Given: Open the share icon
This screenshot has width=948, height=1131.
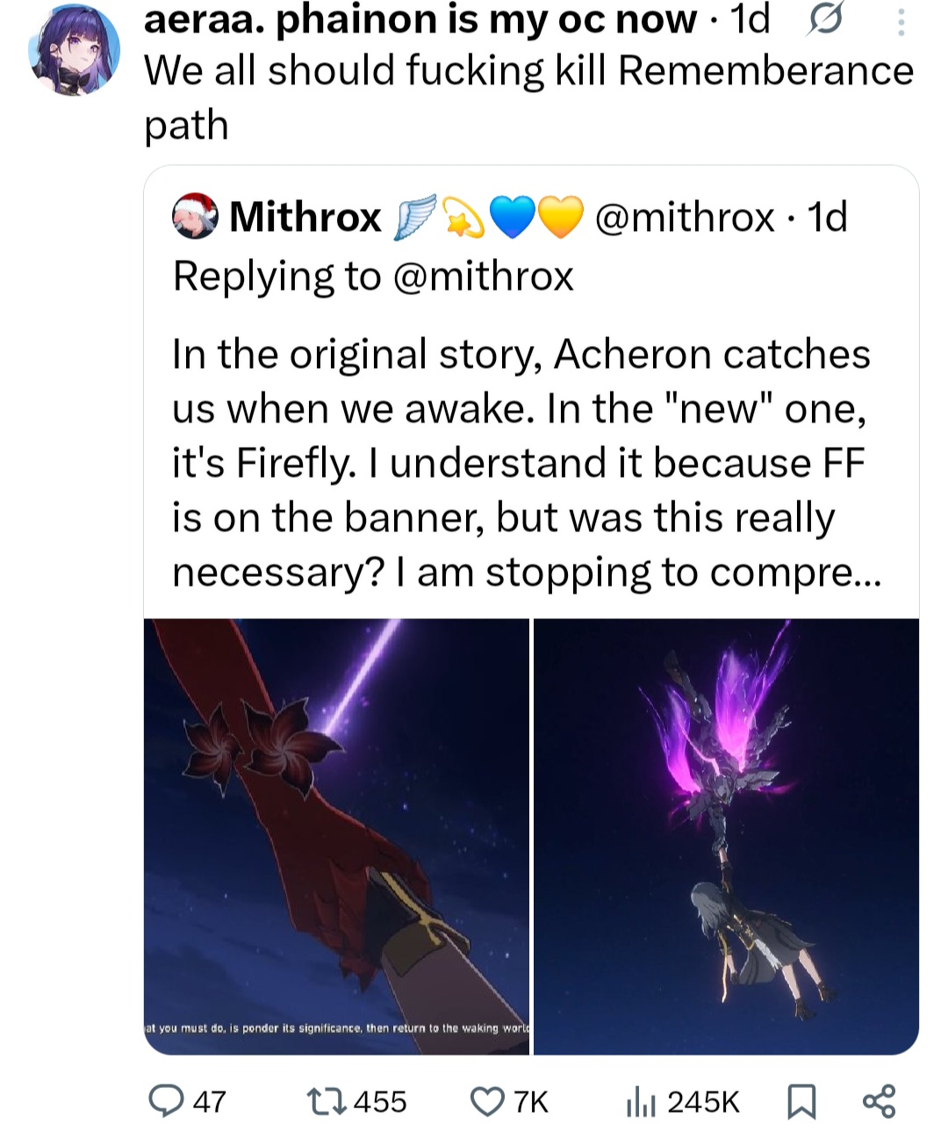Looking at the screenshot, I should 879,1100.
